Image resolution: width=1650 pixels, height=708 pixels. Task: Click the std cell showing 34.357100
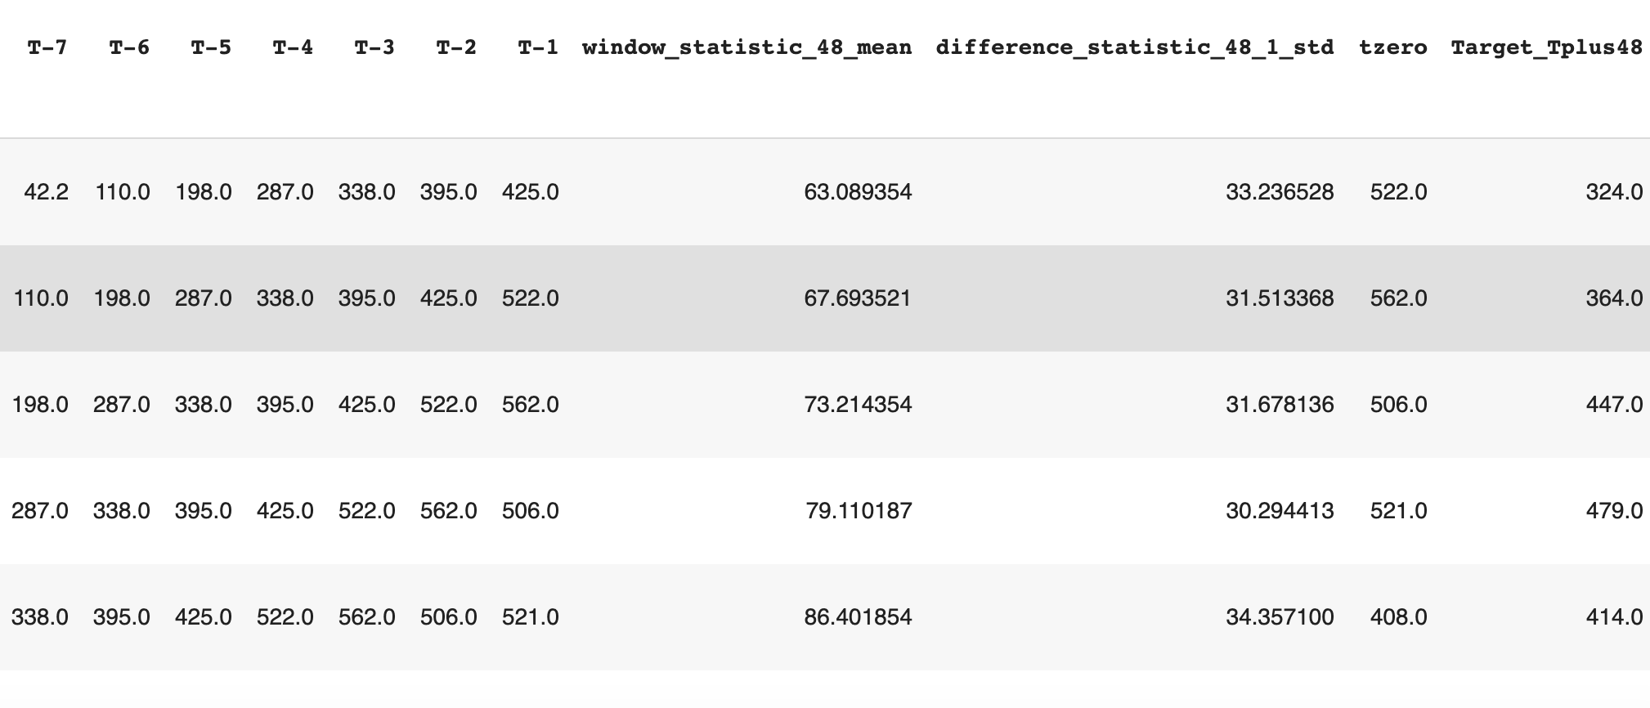pos(1280,617)
